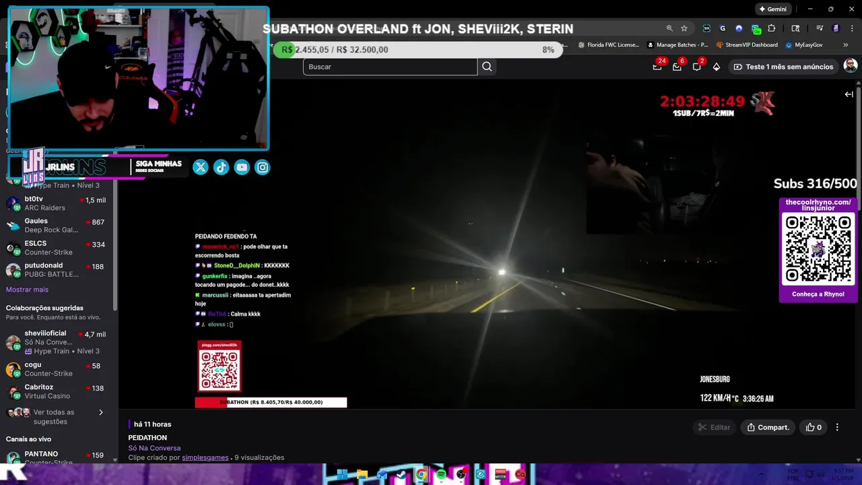862x485 pixels.
Task: Click the R$ 2.455,05 goal progress bar
Action: pyautogui.click(x=418, y=50)
